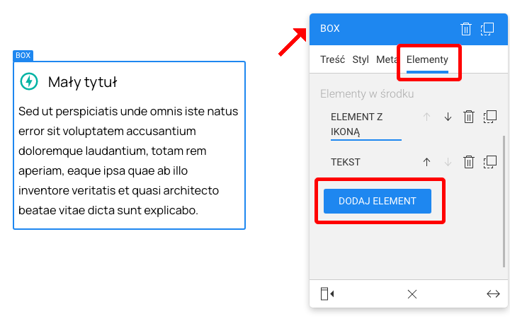The image size is (510, 326).
Task: Select the Elementy tab
Action: coord(427,59)
